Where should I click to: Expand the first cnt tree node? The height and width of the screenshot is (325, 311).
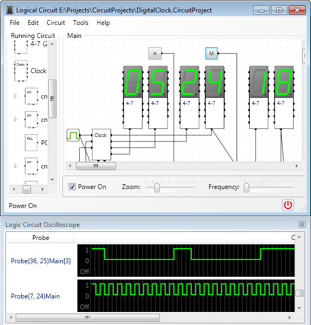pyautogui.click(x=16, y=96)
